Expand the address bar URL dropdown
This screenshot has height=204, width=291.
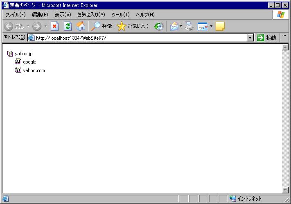click(250, 38)
